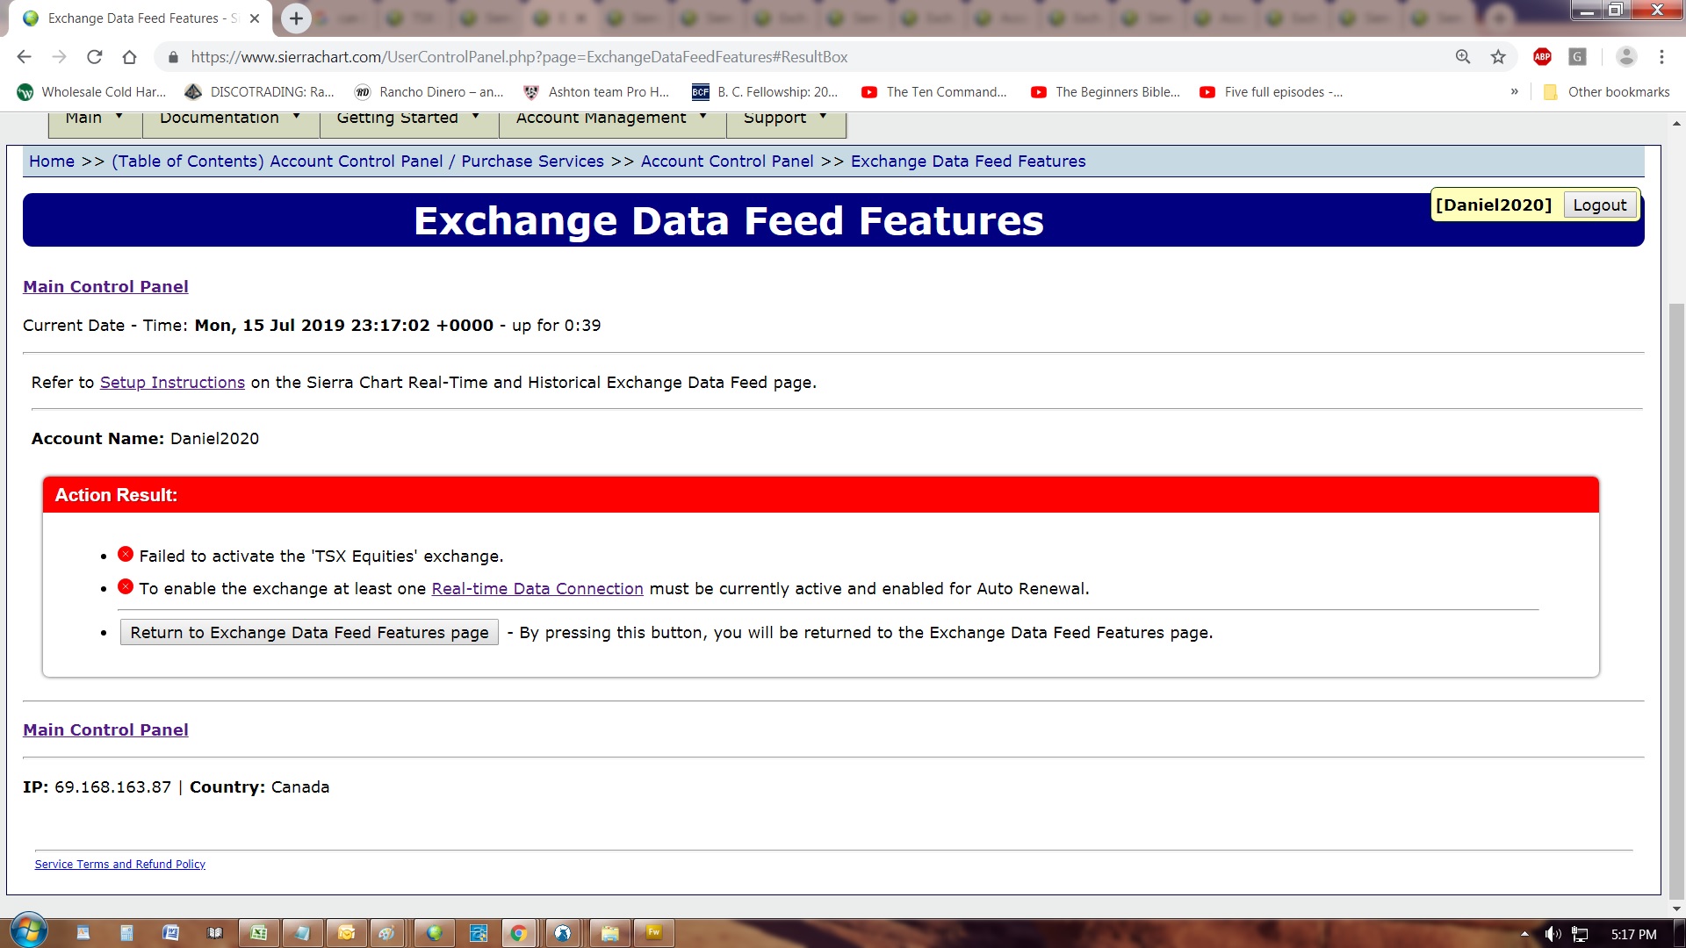Open the Real-time Data Connection link
The height and width of the screenshot is (948, 1686).
pyautogui.click(x=537, y=589)
